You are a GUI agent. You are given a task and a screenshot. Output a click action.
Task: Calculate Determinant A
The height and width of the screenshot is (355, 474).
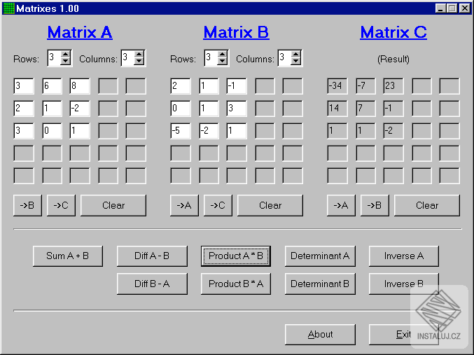coord(320,256)
